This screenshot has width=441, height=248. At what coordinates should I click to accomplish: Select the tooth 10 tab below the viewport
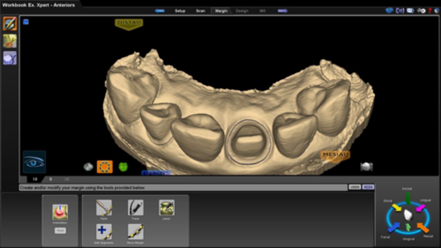(x=35, y=179)
